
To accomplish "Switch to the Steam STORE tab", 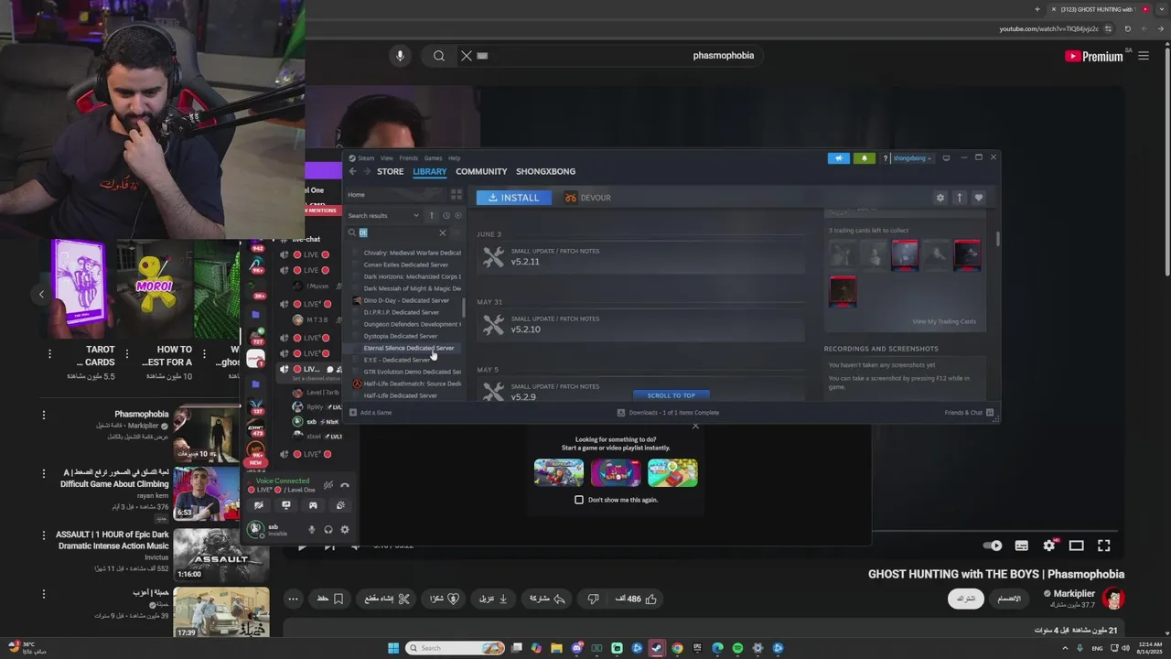I will click(x=390, y=171).
